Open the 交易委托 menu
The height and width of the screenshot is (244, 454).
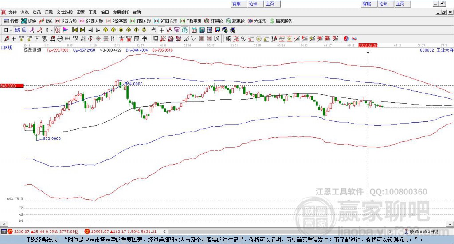point(121,12)
